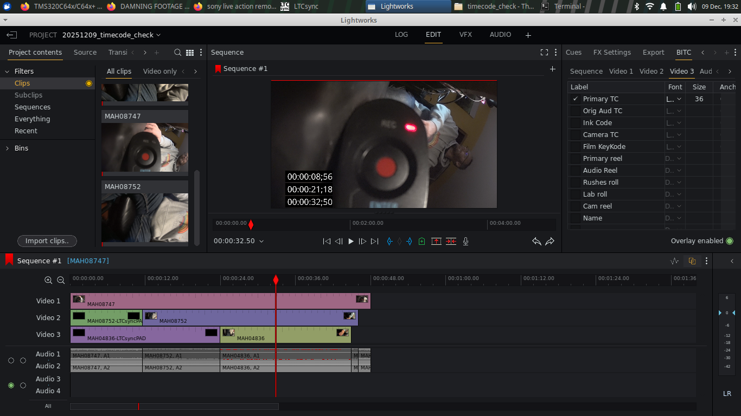Click the red Remove (lift) icon
This screenshot has width=741, height=416.
click(x=436, y=241)
